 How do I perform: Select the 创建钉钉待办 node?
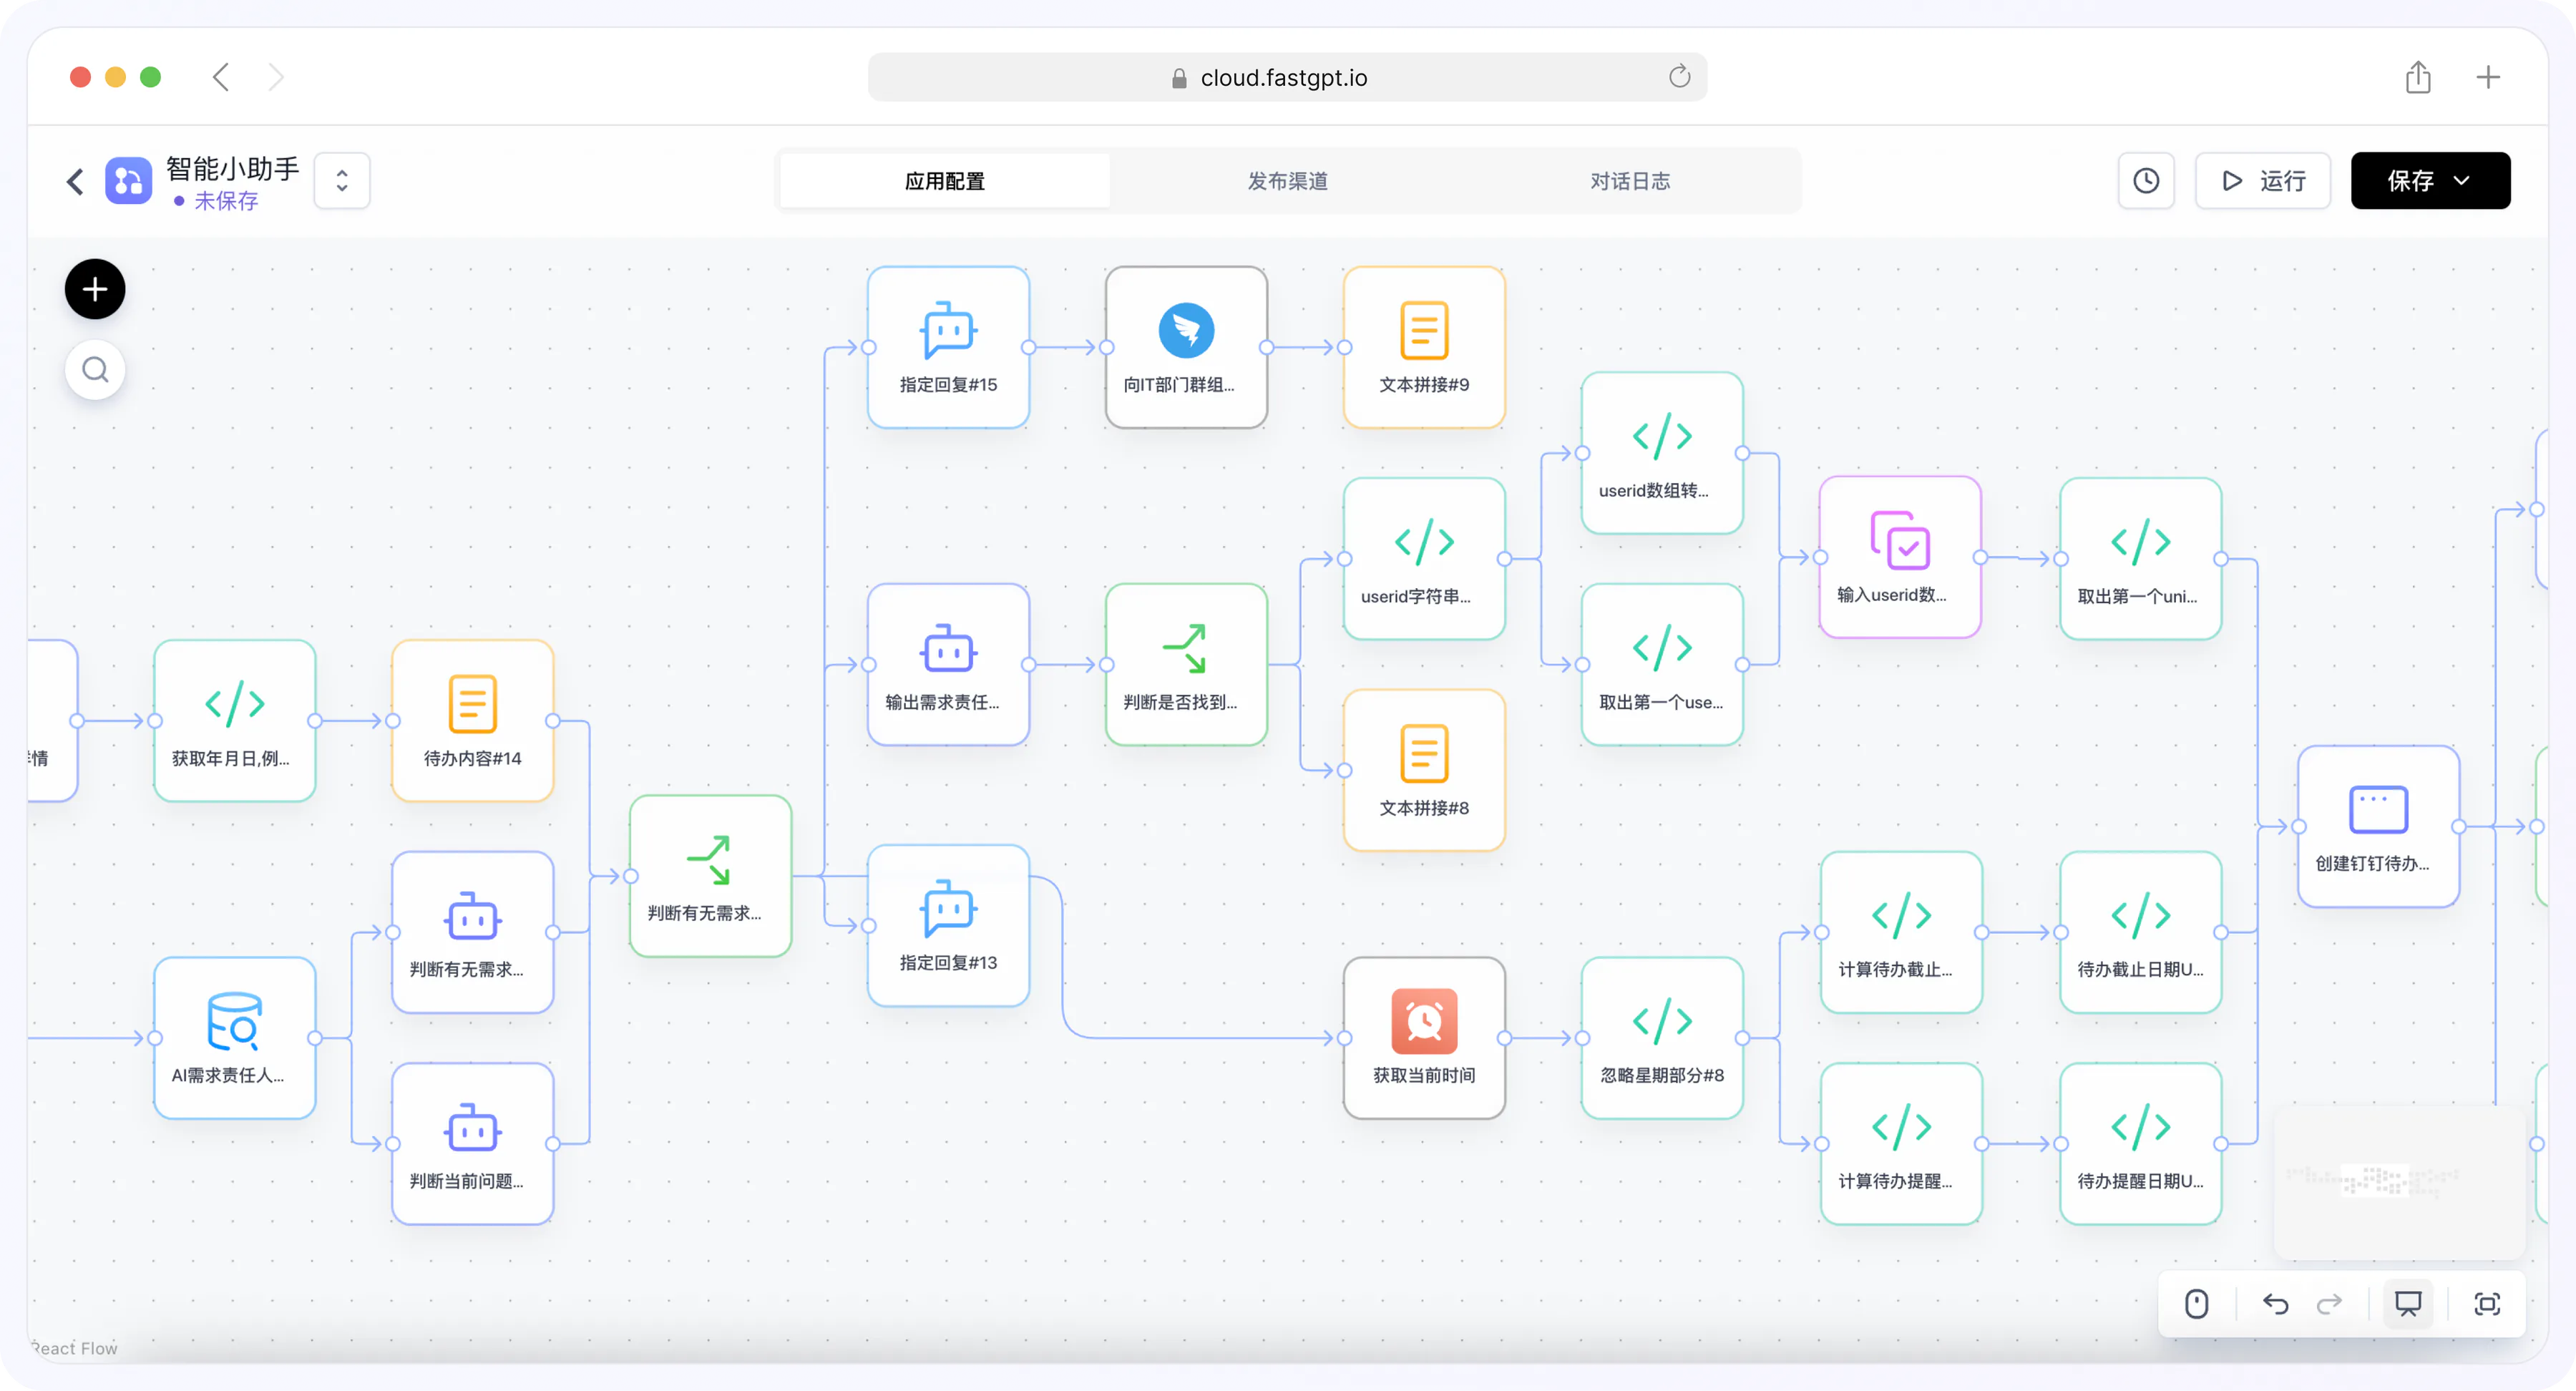click(2378, 827)
